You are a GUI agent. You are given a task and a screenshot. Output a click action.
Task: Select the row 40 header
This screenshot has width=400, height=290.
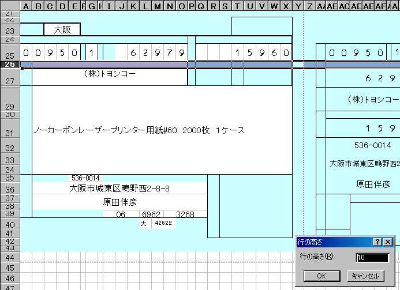tap(10, 224)
